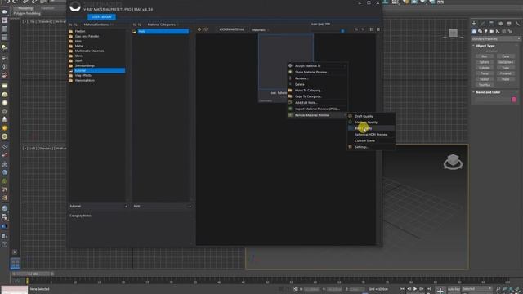The width and height of the screenshot is (523, 294).
Task: Choose Add/Edit Note from context menu
Action: click(x=317, y=103)
